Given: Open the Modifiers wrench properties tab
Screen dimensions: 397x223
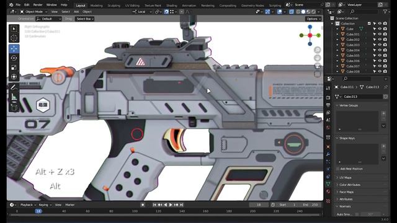Looking at the screenshot, I should [x=328, y=154].
